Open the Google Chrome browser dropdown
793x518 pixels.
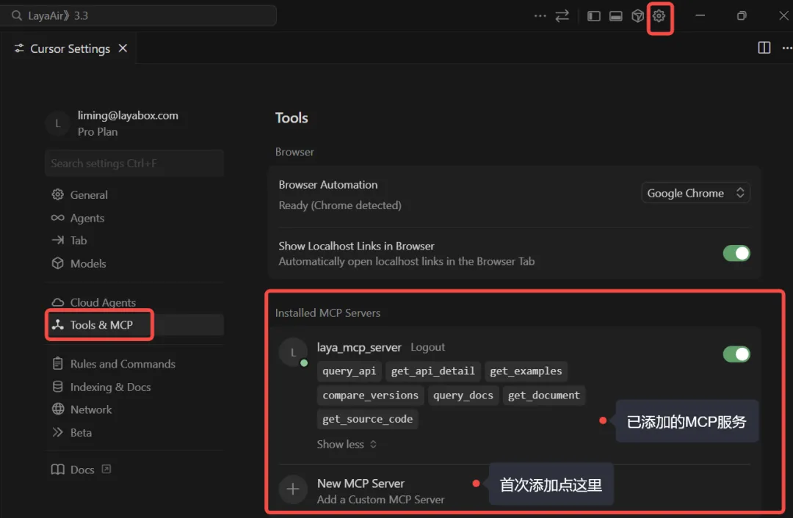click(x=695, y=193)
